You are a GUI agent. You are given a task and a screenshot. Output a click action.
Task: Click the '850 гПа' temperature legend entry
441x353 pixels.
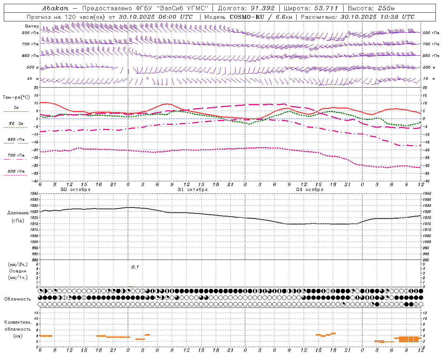coord(16,140)
